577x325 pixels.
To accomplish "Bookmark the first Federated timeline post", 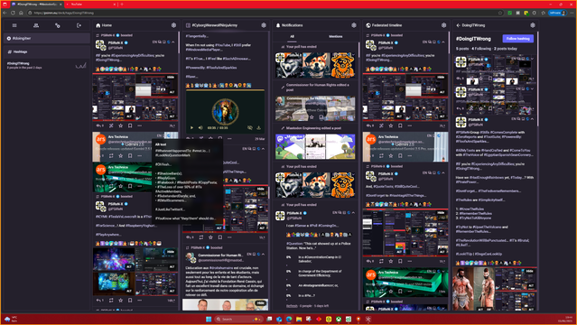I will coord(400,125).
